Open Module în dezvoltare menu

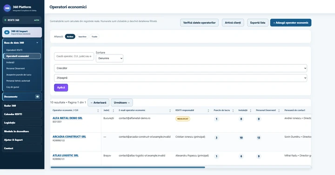click(22, 131)
